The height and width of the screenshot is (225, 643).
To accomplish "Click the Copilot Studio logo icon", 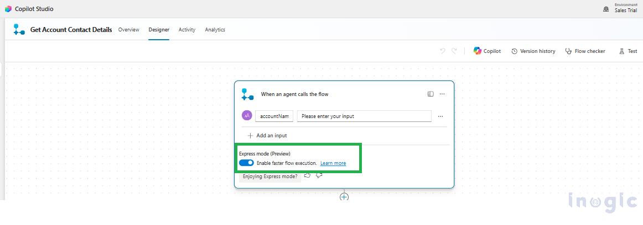I will (8, 9).
